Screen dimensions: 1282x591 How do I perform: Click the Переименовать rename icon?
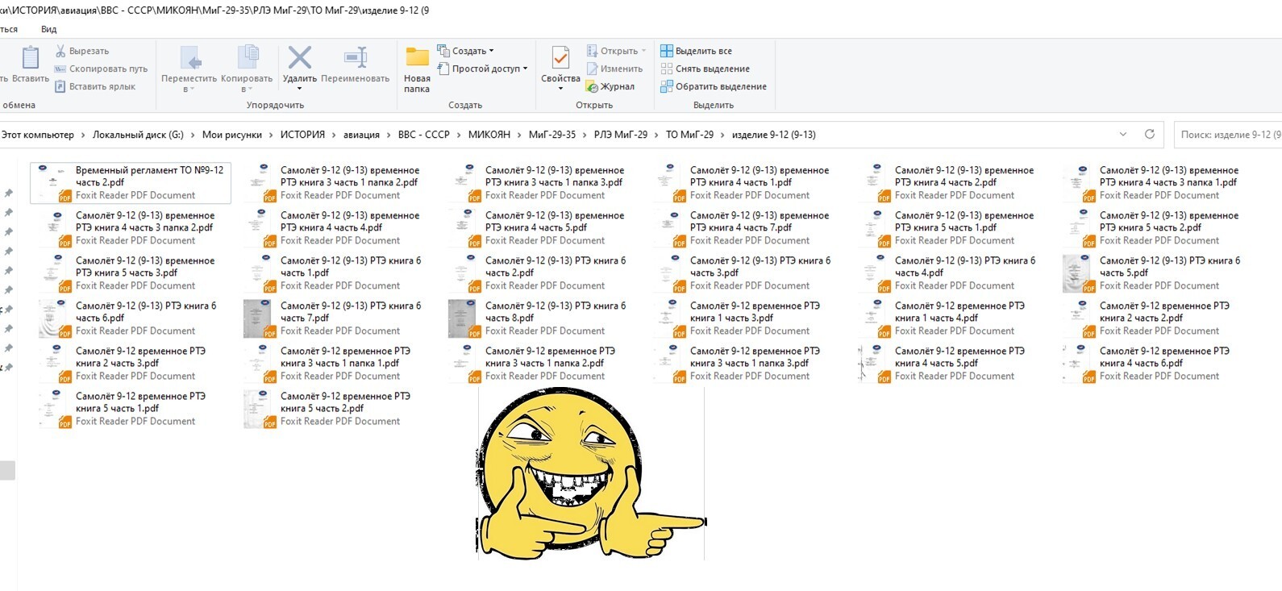[356, 57]
